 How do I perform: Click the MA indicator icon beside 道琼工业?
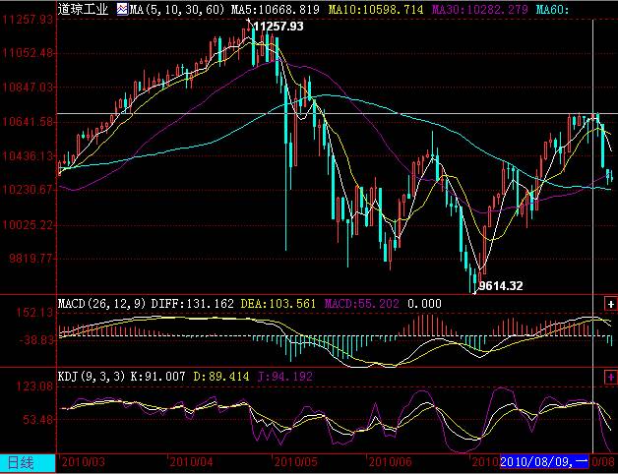[x=123, y=9]
